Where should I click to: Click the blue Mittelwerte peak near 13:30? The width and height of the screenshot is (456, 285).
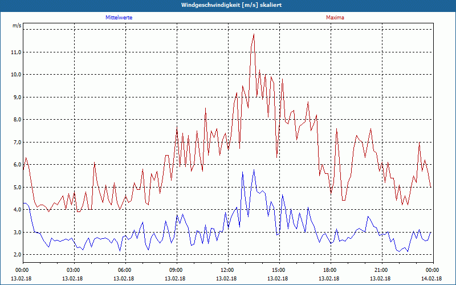254,170
